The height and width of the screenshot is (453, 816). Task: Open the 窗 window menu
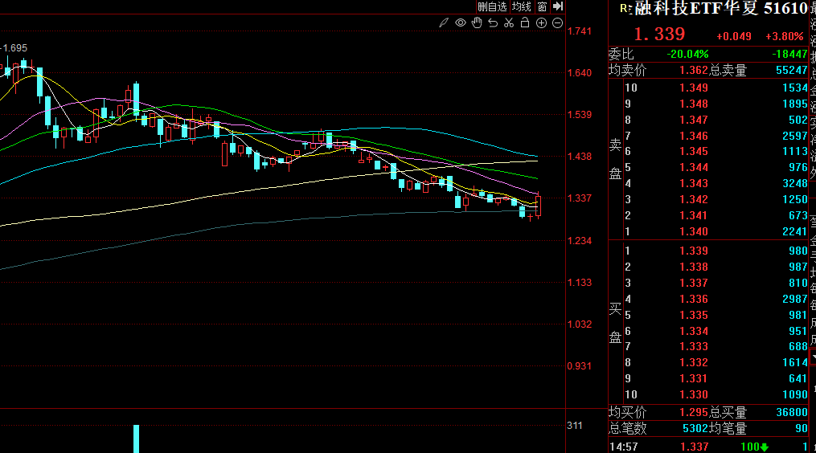543,6
